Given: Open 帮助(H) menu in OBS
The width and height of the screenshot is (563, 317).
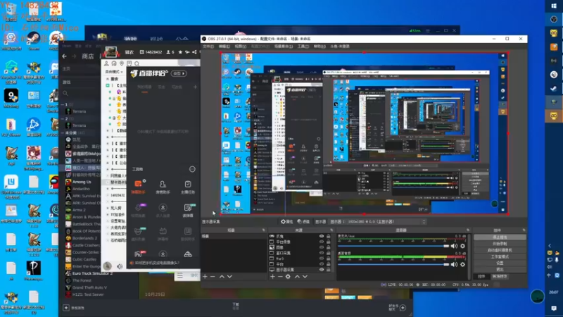Looking at the screenshot, I should pyautogui.click(x=320, y=46).
